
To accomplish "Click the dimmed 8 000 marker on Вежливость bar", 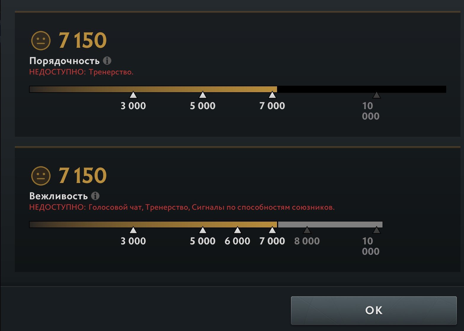I will pyautogui.click(x=307, y=230).
